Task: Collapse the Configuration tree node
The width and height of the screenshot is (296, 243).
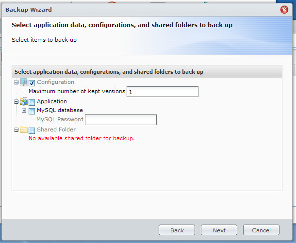Action: pos(16,82)
